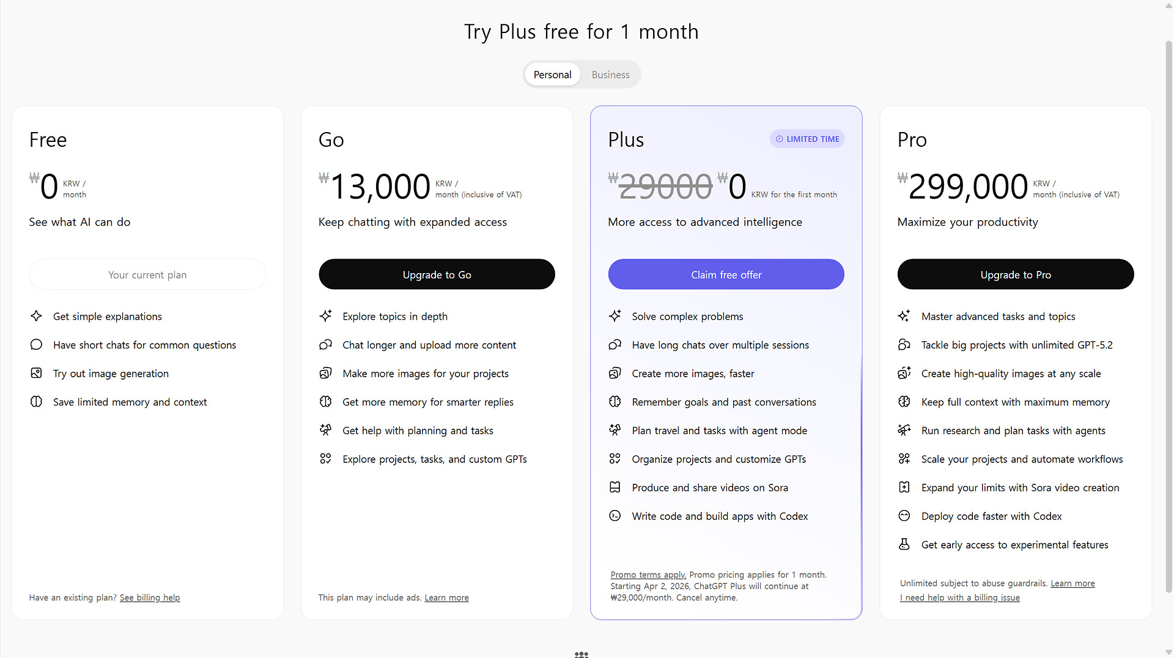Image resolution: width=1174 pixels, height=658 pixels.
Task: Click the custom GPTs icon in the Go plan
Action: click(325, 459)
